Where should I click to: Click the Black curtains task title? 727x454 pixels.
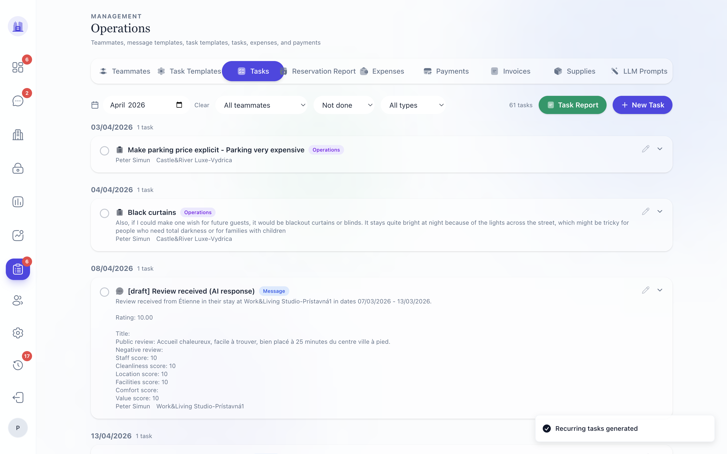coord(152,212)
